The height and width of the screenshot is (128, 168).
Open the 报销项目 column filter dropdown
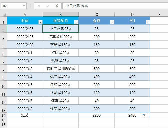click(76, 22)
